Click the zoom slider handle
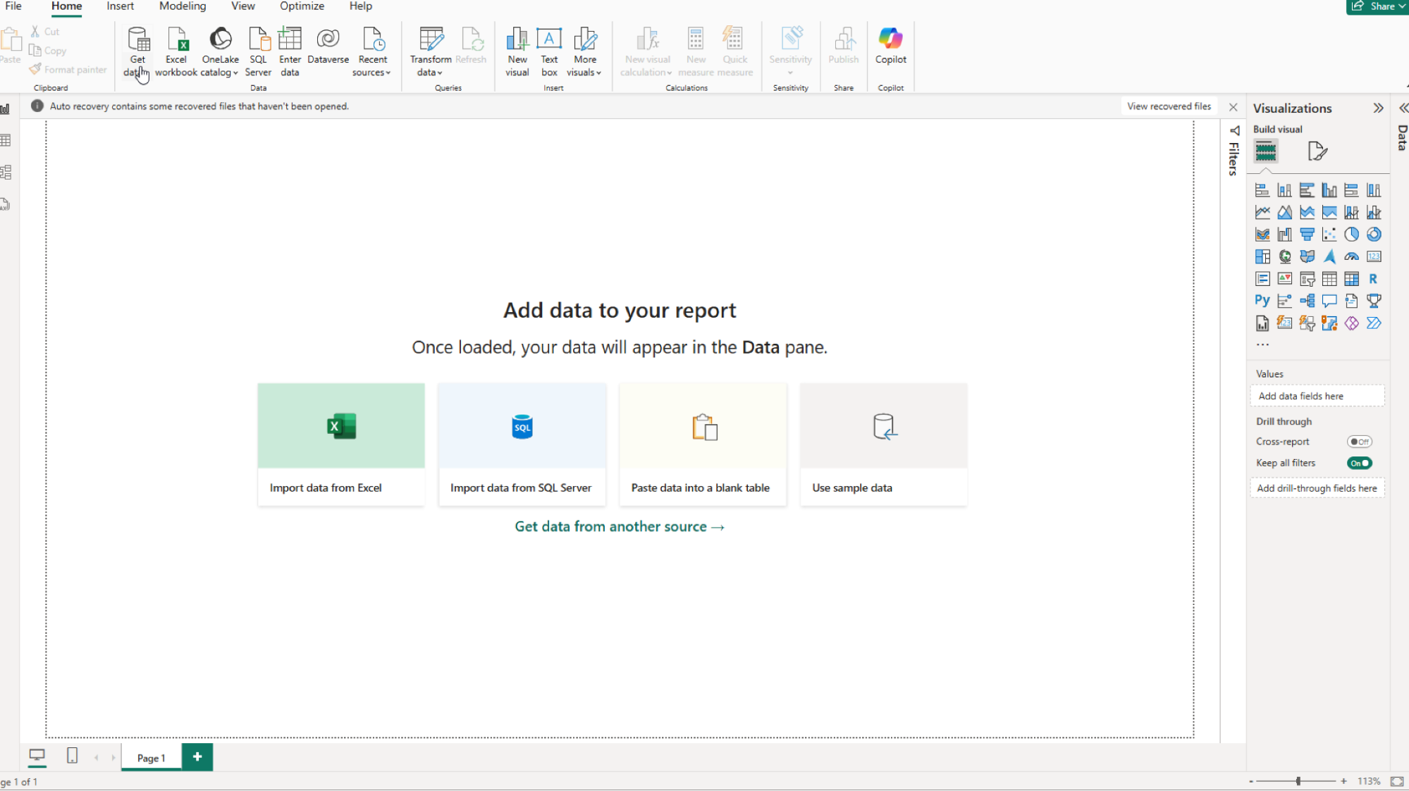1409x791 pixels. tap(1298, 781)
